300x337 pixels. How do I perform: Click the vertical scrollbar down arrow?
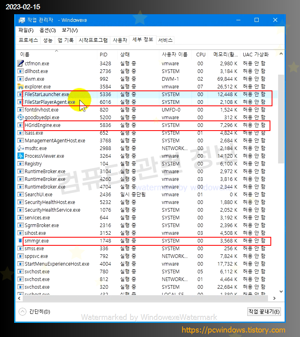[x=281, y=292]
